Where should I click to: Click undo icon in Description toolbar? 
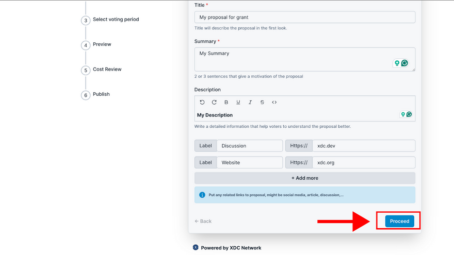click(x=202, y=103)
